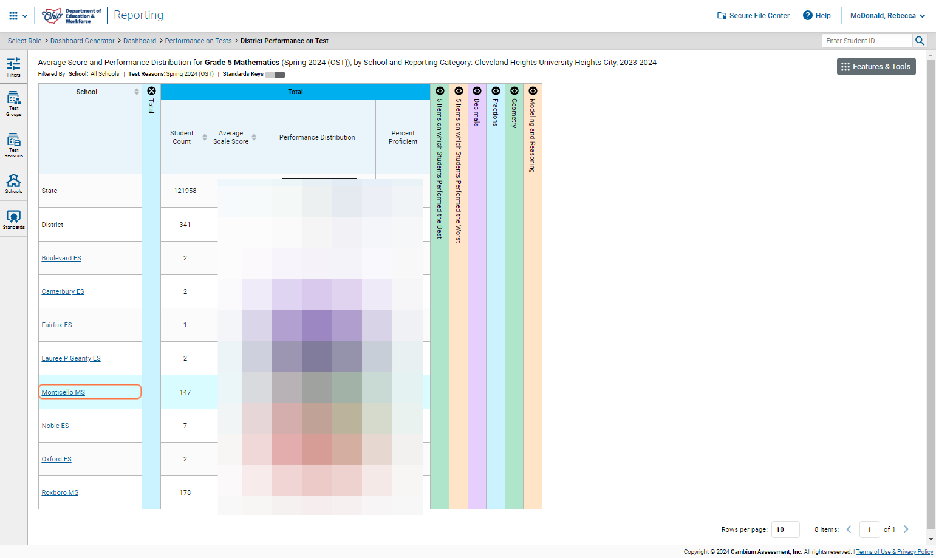Open the Secure File Center

[x=753, y=16]
